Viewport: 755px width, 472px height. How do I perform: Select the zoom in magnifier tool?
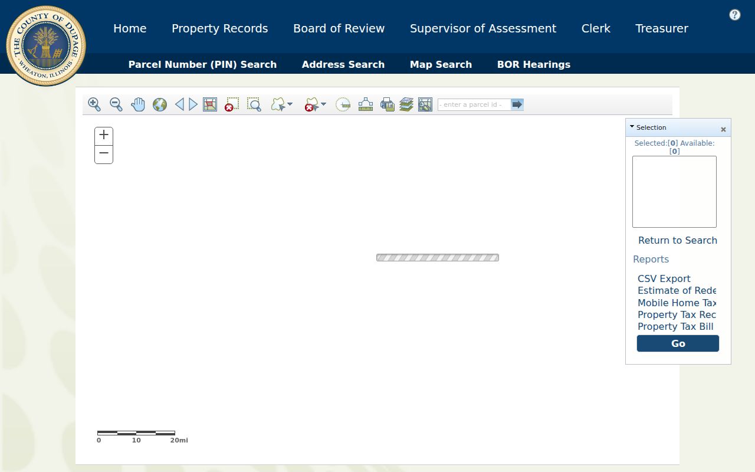(x=94, y=104)
